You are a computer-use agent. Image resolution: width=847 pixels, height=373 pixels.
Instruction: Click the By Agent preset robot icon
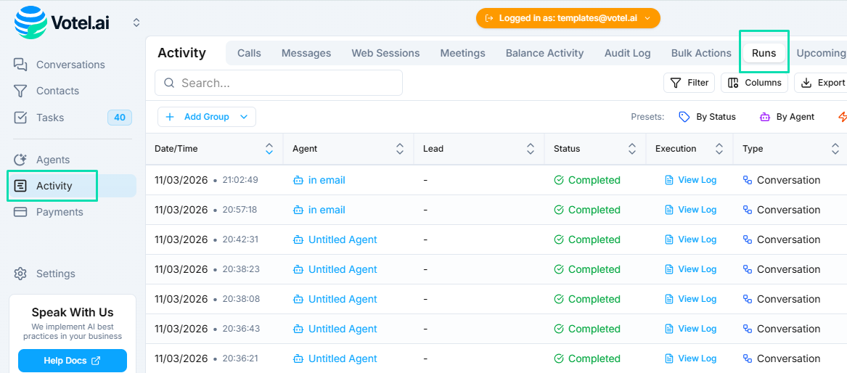click(x=765, y=117)
